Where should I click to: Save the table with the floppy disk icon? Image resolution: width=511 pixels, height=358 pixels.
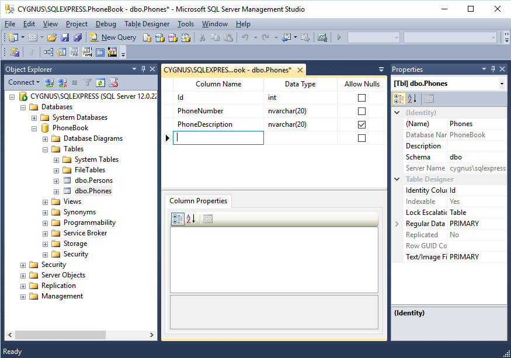pyautogui.click(x=65, y=37)
